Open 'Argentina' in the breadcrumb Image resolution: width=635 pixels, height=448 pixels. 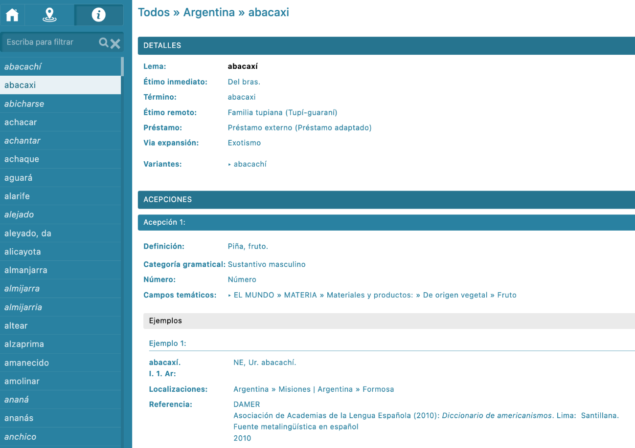(209, 12)
